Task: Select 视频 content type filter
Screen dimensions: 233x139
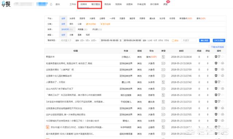Action: (88, 35)
